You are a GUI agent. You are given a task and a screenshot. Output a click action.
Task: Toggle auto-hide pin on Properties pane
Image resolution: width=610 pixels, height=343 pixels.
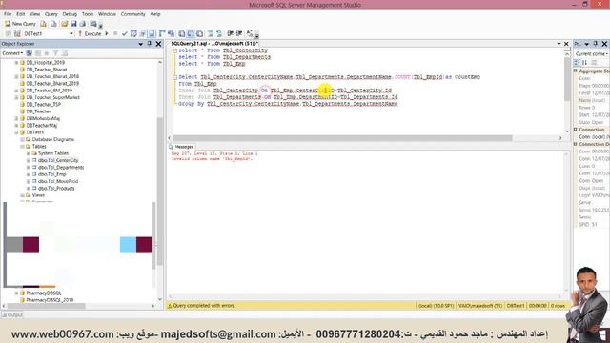595,44
